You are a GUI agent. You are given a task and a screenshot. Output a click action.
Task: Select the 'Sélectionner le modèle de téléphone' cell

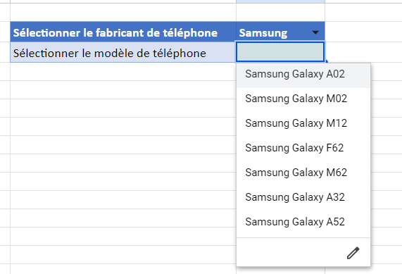click(123, 52)
